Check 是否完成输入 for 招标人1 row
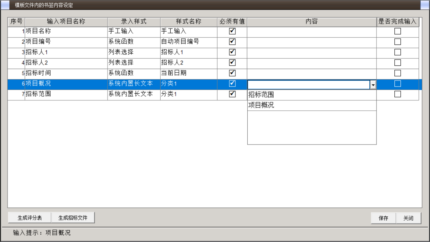430x242 pixels. coord(397,52)
